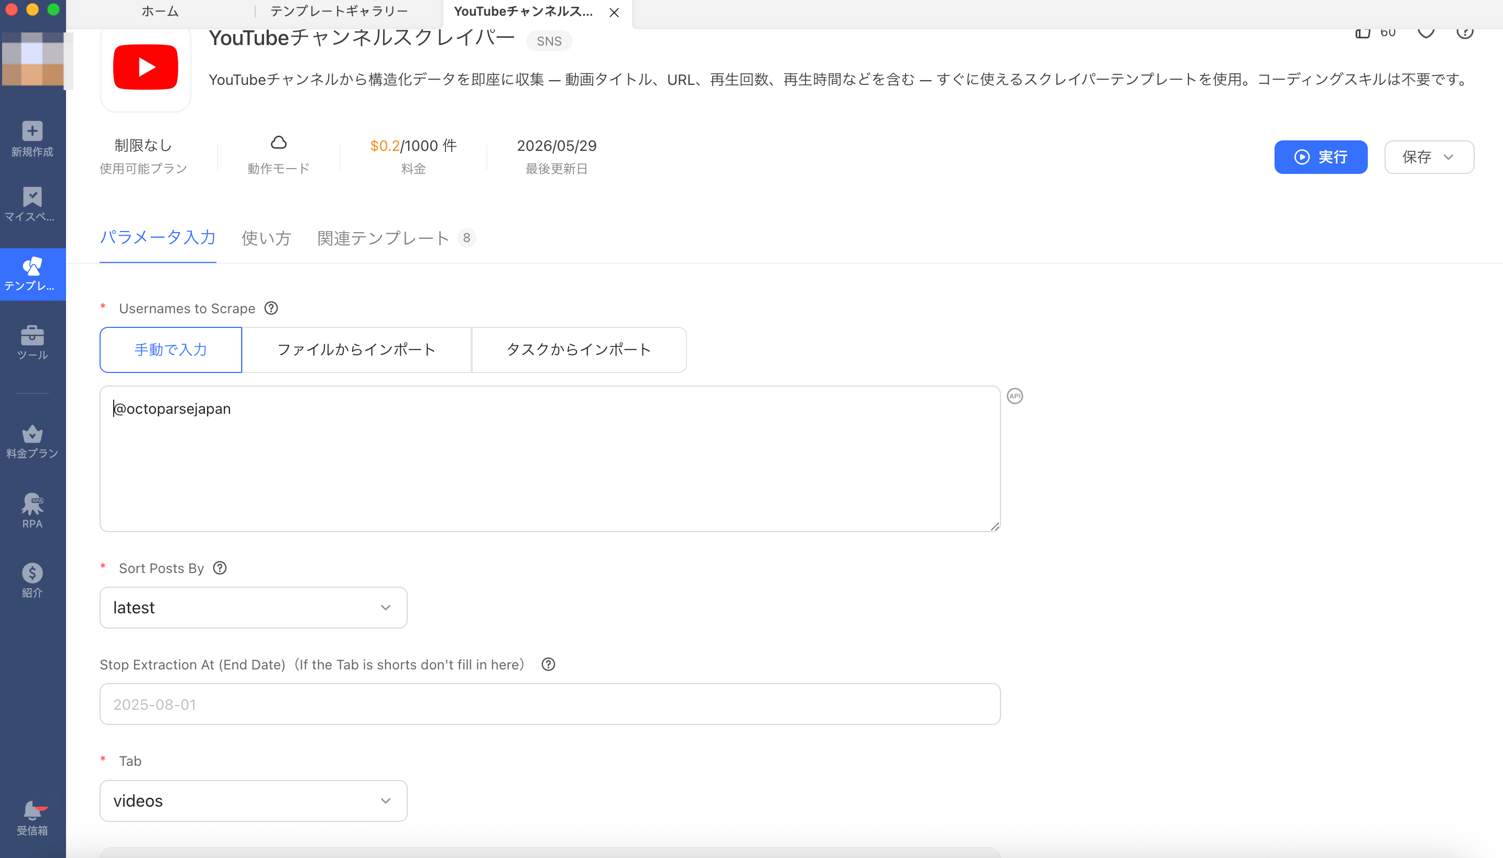Click the SNS category tag
Screen dimensions: 1503x858
coord(549,41)
